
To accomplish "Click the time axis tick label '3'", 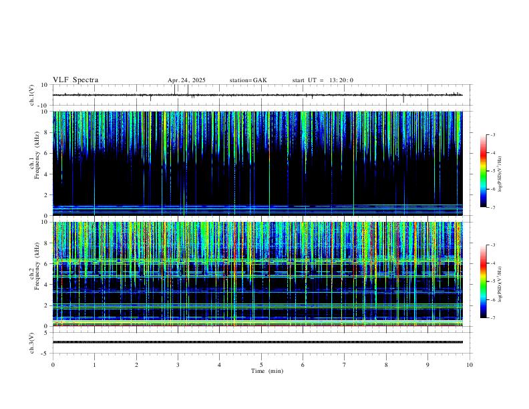I will pos(178,365).
